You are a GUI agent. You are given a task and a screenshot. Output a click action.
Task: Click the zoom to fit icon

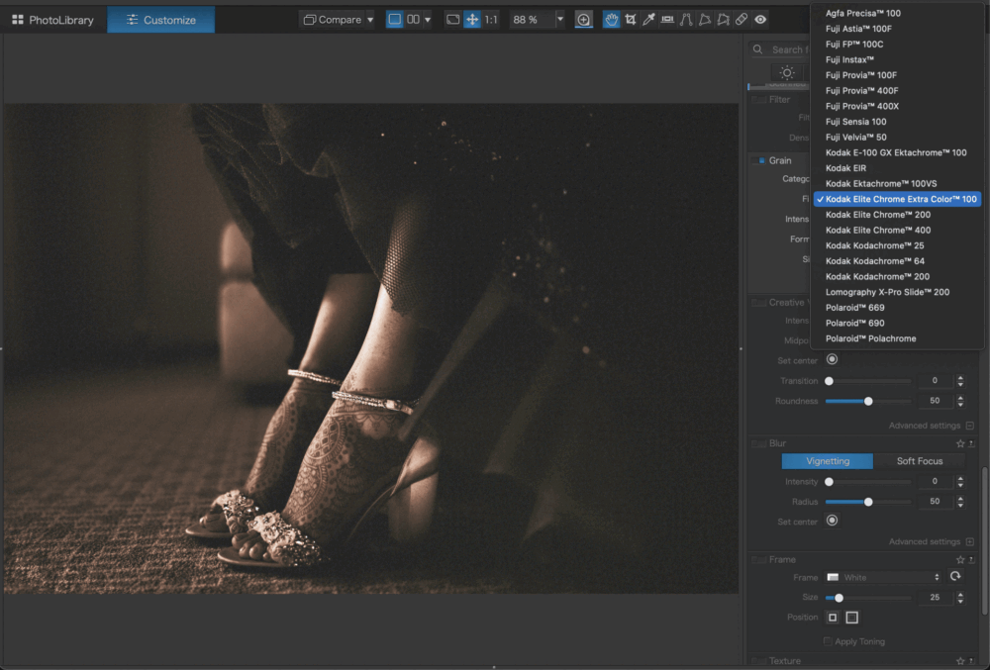coord(452,20)
